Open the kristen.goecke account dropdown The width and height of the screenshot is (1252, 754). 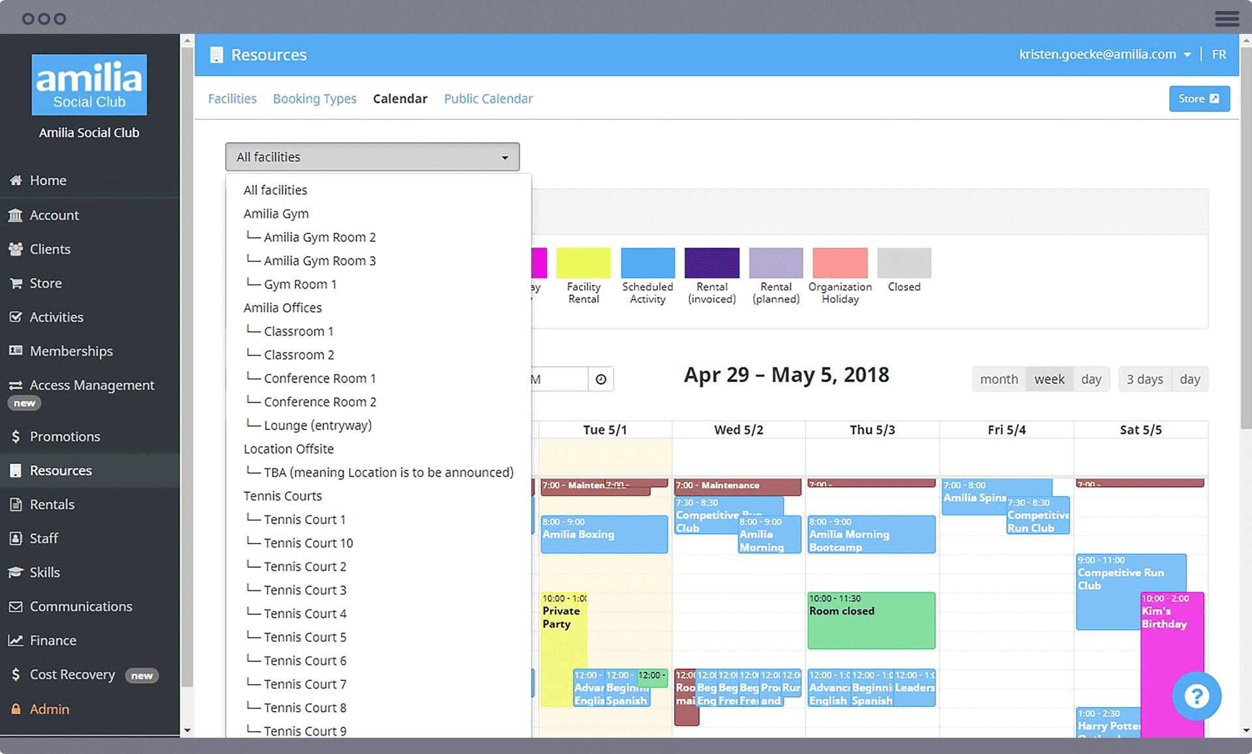(x=1105, y=55)
